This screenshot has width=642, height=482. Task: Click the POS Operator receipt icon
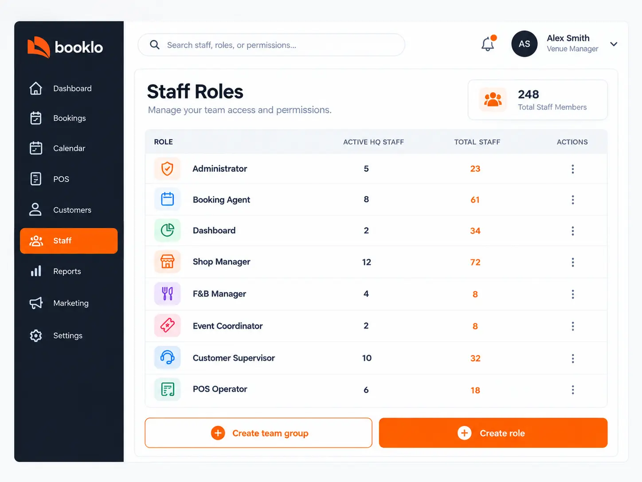click(x=167, y=389)
